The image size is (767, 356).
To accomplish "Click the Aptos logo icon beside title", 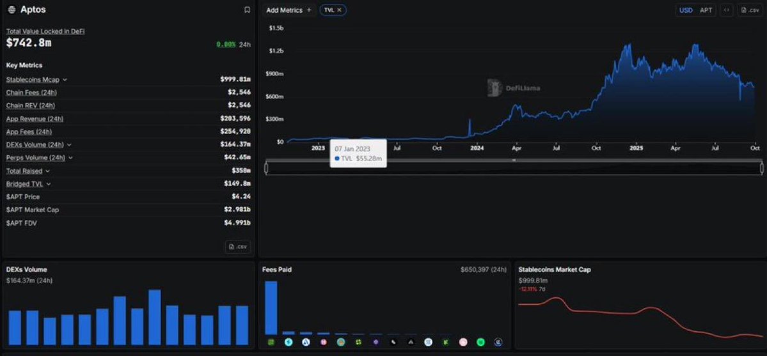I will [x=12, y=10].
